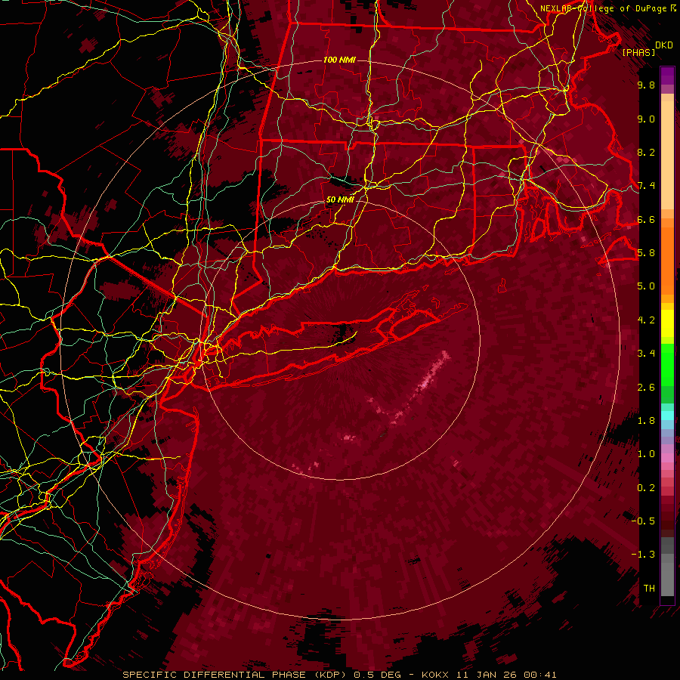Select the 4.2 value on the color scale
The width and height of the screenshot is (680, 680).
[646, 320]
